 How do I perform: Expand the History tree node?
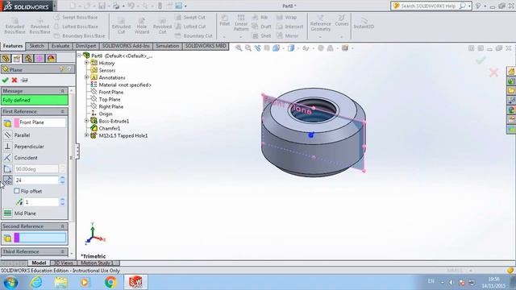(86, 63)
